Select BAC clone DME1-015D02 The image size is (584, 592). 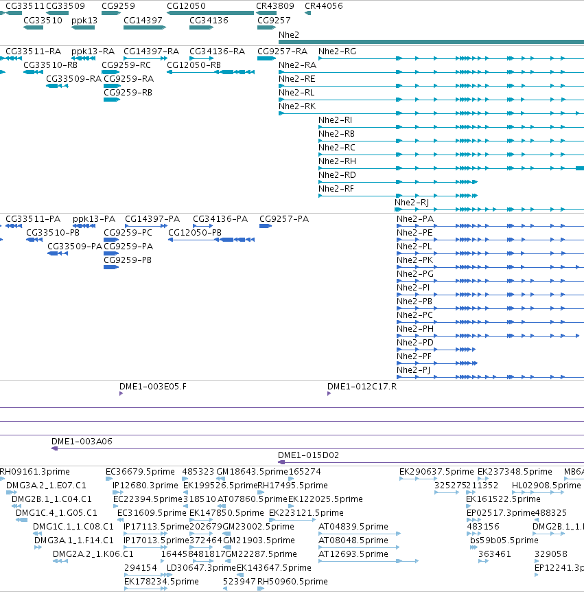(x=308, y=455)
